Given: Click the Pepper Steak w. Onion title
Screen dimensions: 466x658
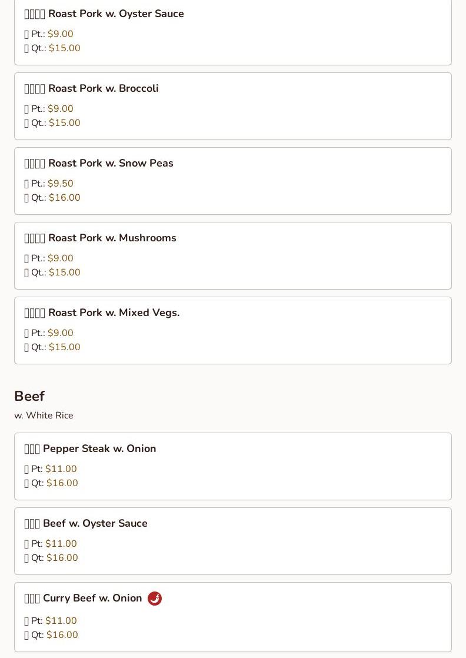Looking at the screenshot, I should (99, 448).
